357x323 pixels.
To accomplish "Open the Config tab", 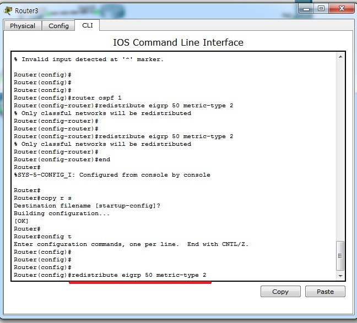I will click(x=58, y=26).
